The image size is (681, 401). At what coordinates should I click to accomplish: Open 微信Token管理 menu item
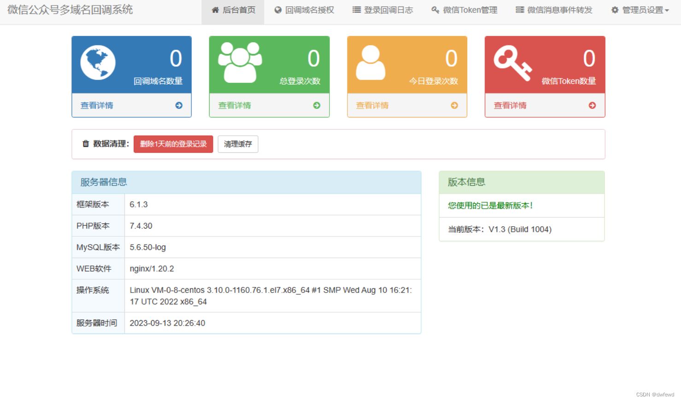(x=464, y=10)
